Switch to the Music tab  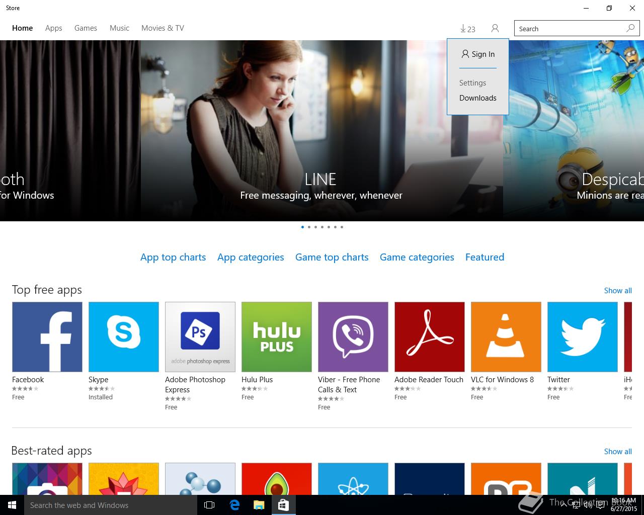[119, 28]
